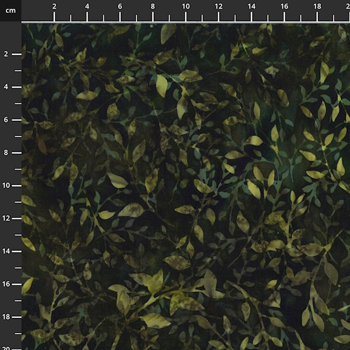The height and width of the screenshot is (350, 350).
Task: Select the 12 mark on the vertical ruler
Action: (x=6, y=218)
